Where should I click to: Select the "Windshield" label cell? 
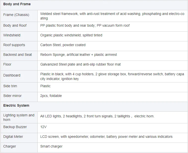(x=12, y=35)
